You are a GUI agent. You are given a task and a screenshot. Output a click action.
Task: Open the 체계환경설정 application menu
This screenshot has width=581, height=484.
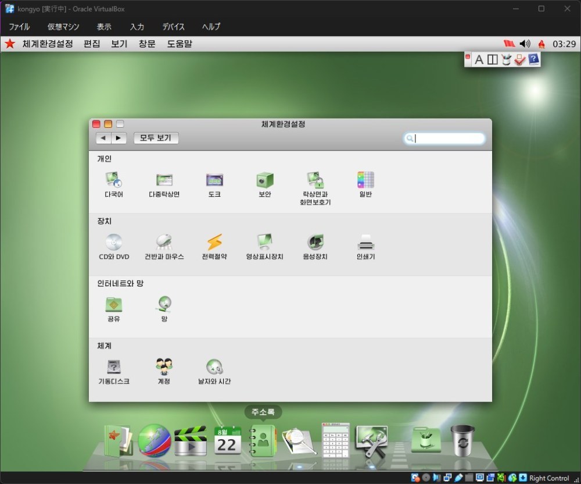tap(48, 44)
